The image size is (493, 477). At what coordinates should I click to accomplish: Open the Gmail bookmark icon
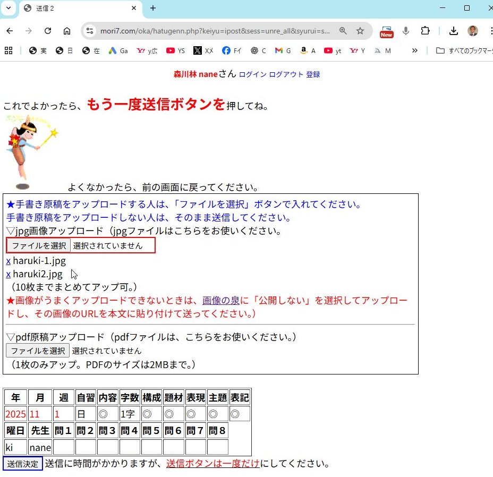[279, 51]
